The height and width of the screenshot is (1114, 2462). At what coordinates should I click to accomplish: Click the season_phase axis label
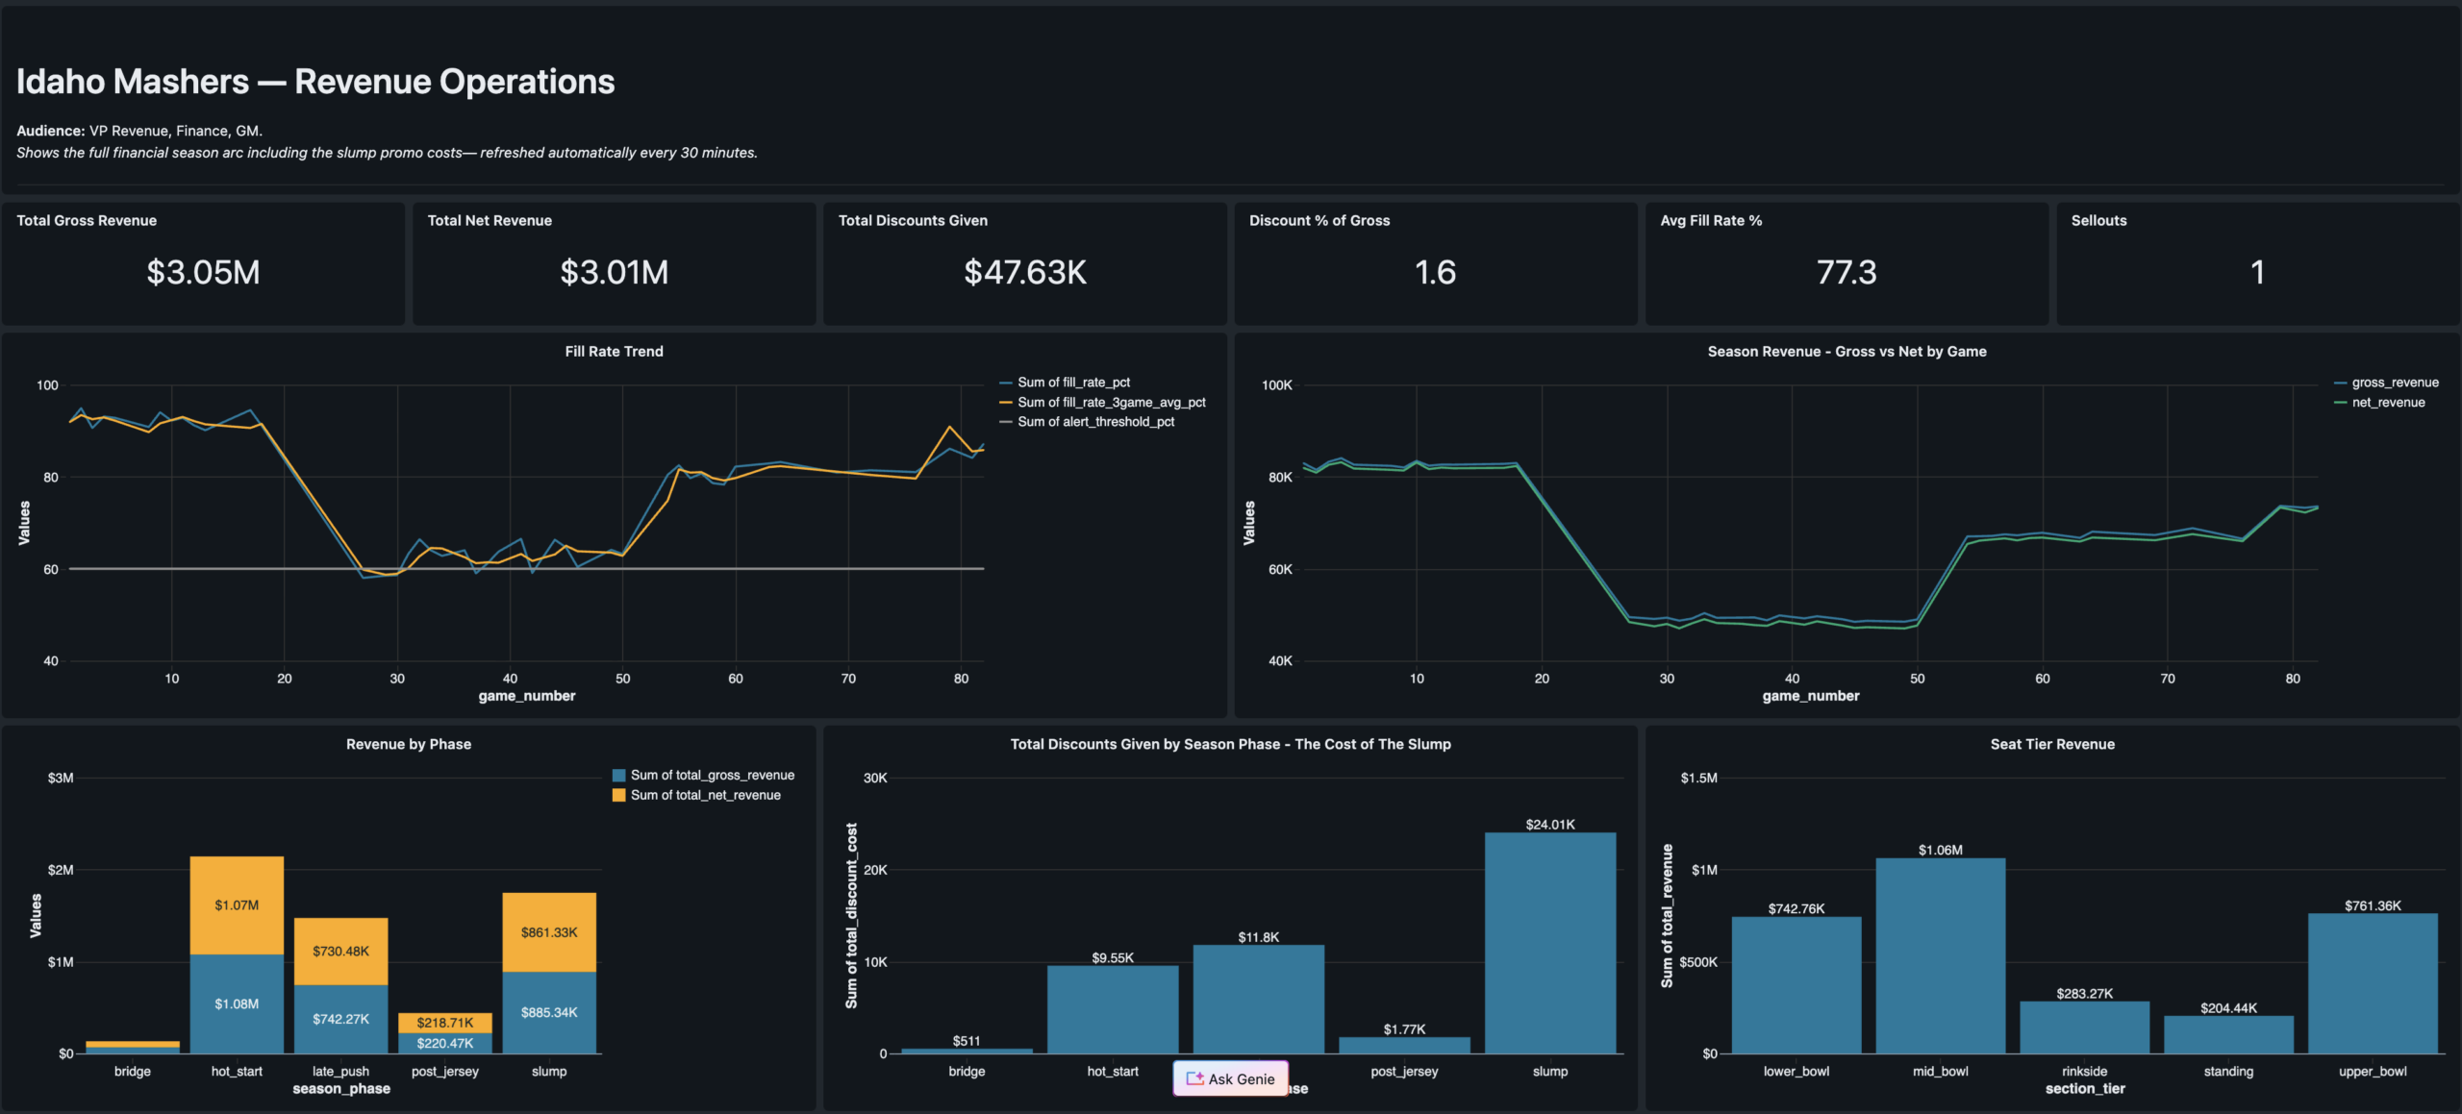tap(341, 1089)
